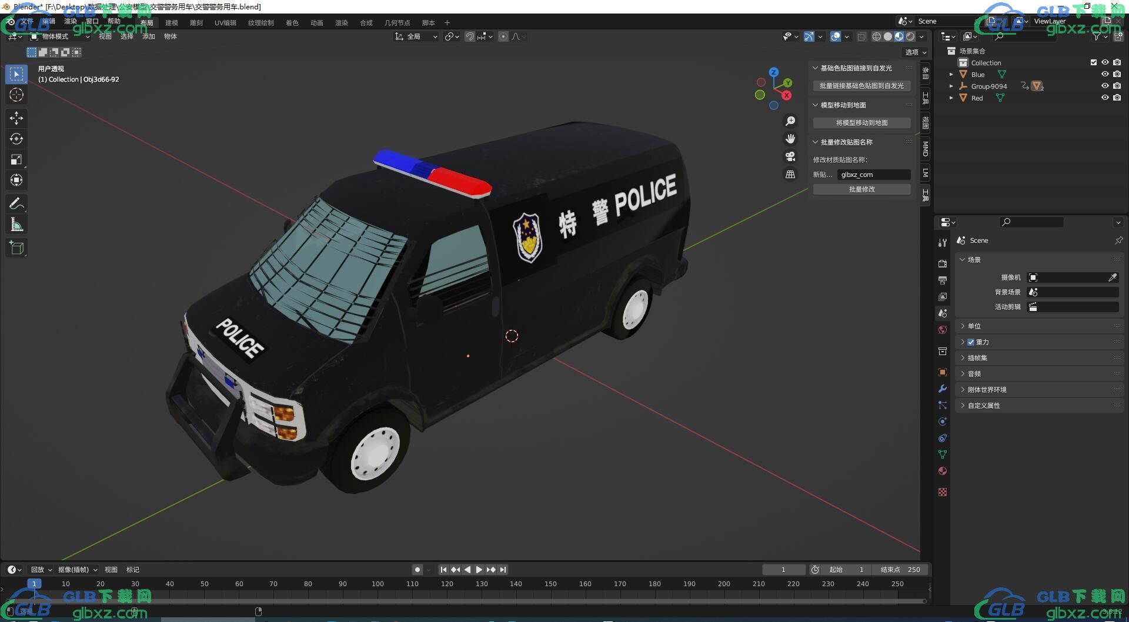Screen dimensions: 1129x622
Task: Play the animation forward
Action: pyautogui.click(x=479, y=570)
